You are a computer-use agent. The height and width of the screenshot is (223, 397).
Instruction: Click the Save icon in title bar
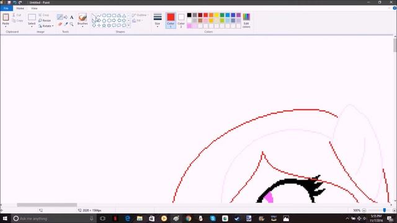(9, 2)
